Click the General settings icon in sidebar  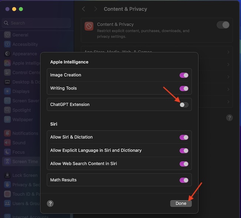[7, 35]
